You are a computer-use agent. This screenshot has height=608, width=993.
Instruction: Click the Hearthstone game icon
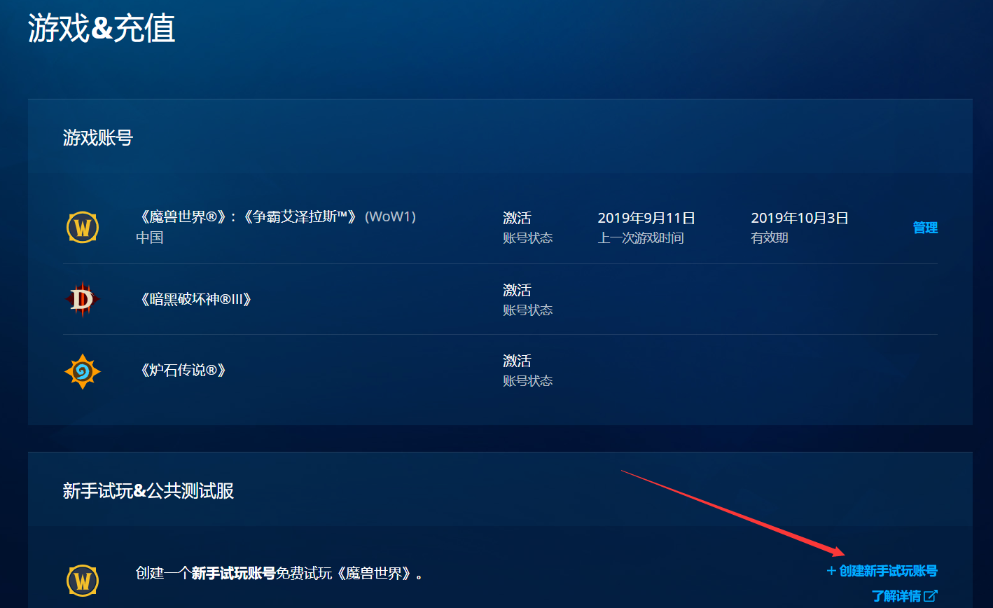[83, 371]
